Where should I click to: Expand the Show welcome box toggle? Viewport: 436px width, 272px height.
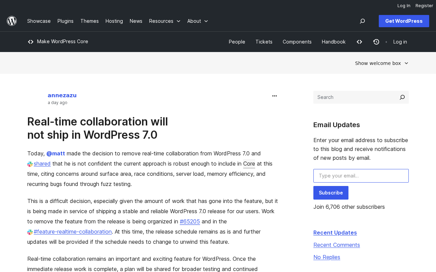382,63
